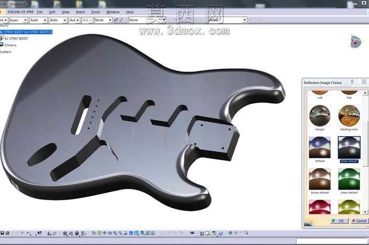Screen dimensions: 369x245
Task: Choose the red reflection sphere thumbnail
Action: click(x=320, y=207)
